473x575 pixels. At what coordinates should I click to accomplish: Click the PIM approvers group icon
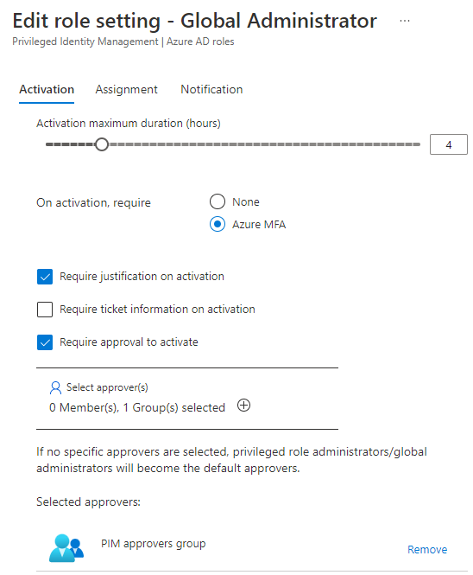66,548
